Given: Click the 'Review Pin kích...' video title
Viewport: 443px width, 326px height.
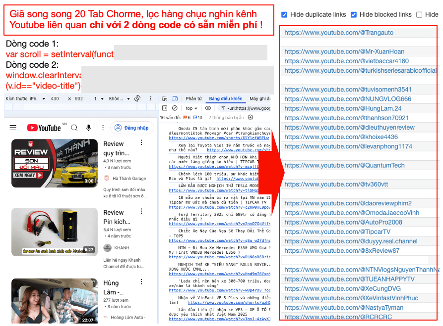Looking at the screenshot, I should pyautogui.click(x=117, y=217).
